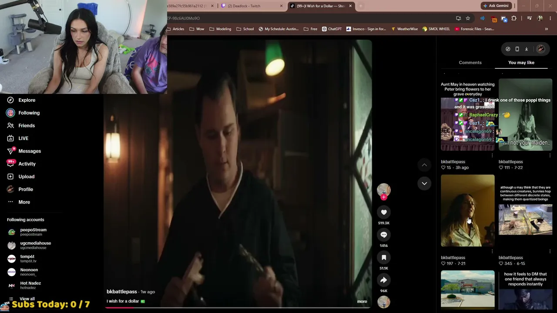Screen dimensions: 557x313
Task: Share the video with the arrow icon
Action: tap(384, 280)
